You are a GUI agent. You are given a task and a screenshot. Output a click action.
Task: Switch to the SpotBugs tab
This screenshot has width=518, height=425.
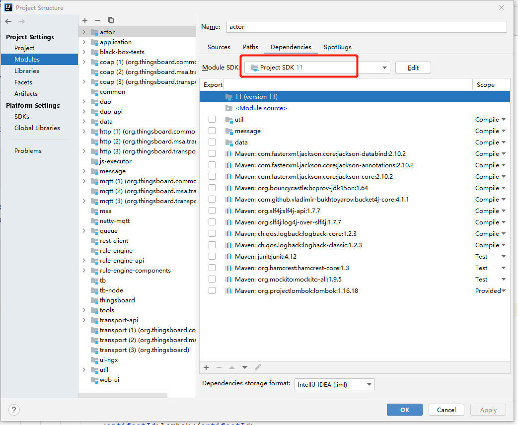[337, 47]
